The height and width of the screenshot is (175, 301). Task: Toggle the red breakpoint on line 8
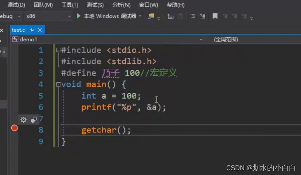tap(15, 128)
